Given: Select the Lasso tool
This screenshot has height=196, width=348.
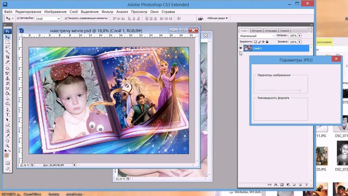Looking at the screenshot, I should coord(8,47).
